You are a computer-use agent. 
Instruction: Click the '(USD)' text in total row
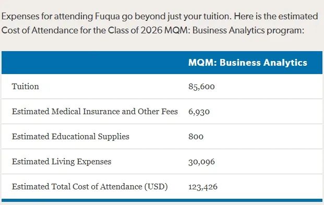coord(156,187)
